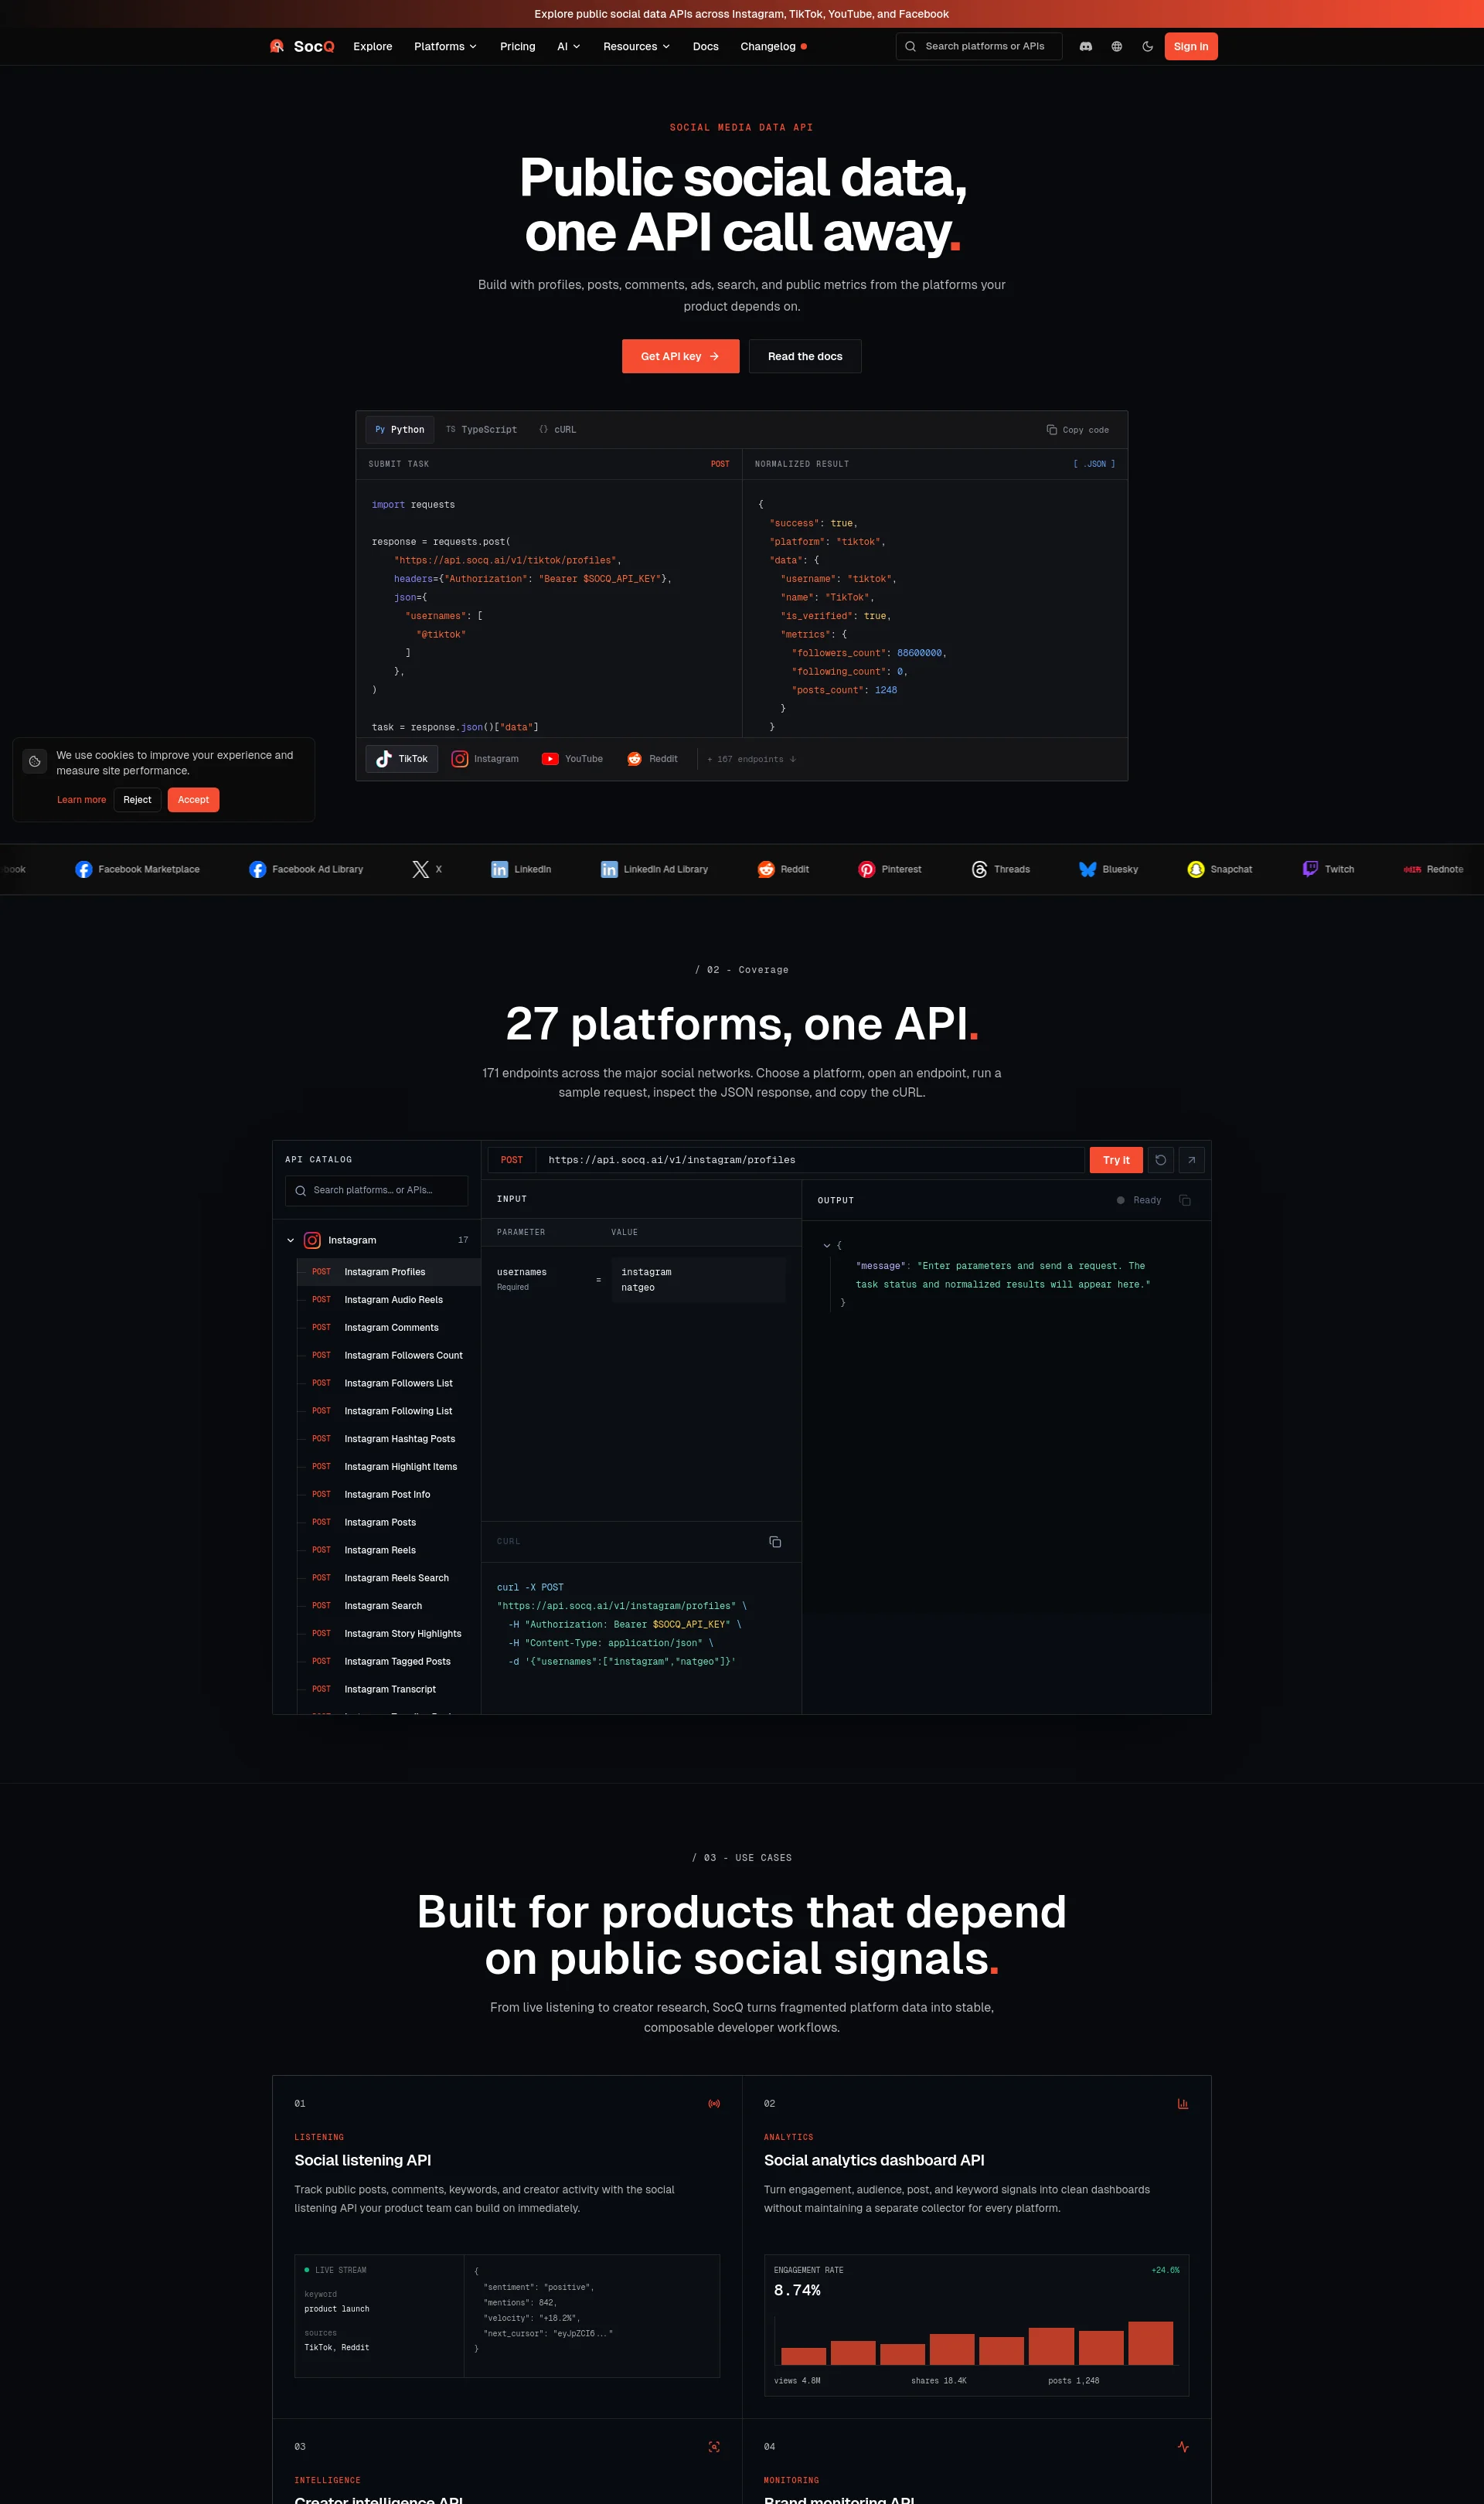Click the Sign in button
The height and width of the screenshot is (2504, 1484).
click(1190, 46)
